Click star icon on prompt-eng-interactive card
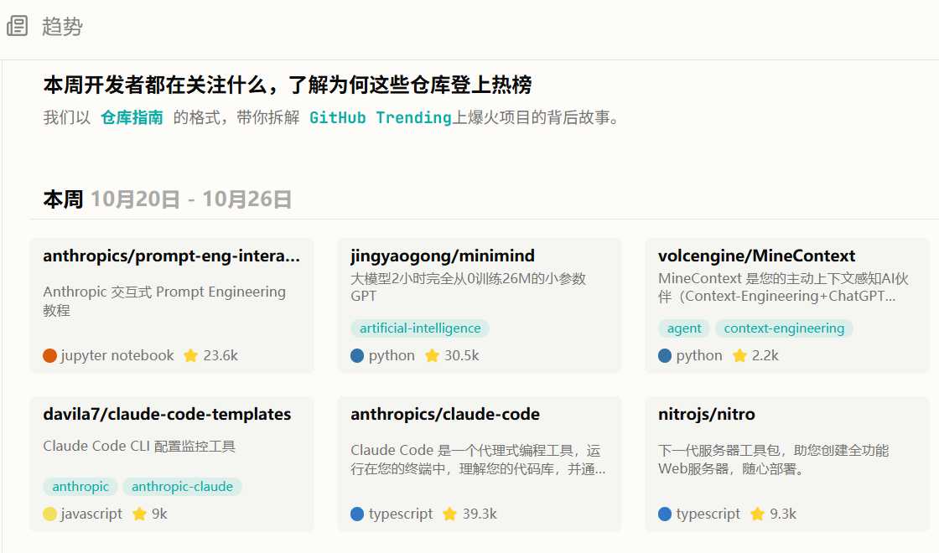This screenshot has height=553, width=939. click(x=190, y=355)
